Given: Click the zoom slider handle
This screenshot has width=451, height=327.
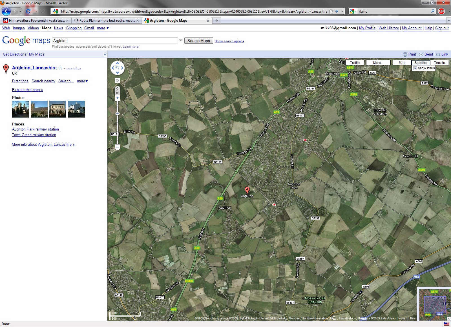Looking at the screenshot, I should pos(118,114).
